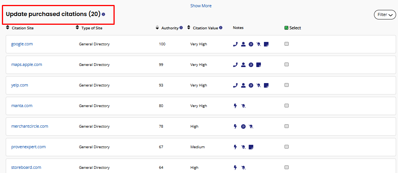Check the yelp.com row checkbox
Image resolution: width=398 pixels, height=173 pixels.
[x=286, y=85]
